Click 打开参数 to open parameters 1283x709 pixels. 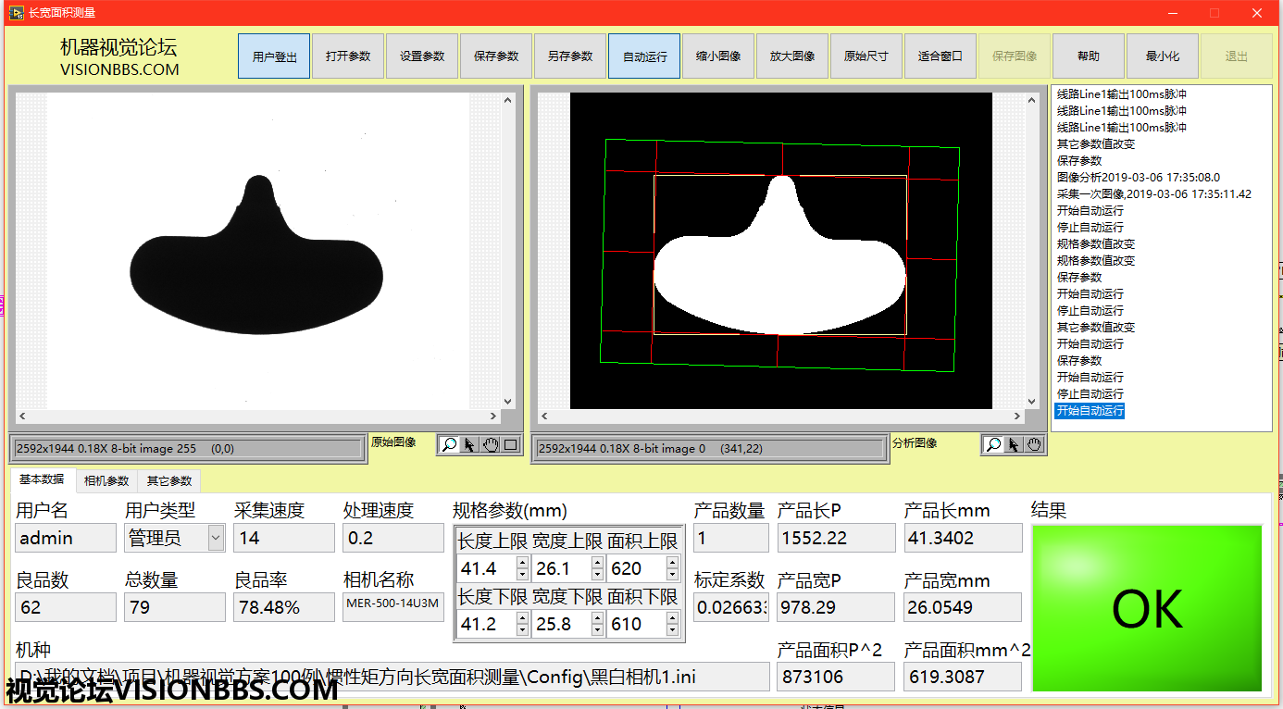tap(348, 56)
